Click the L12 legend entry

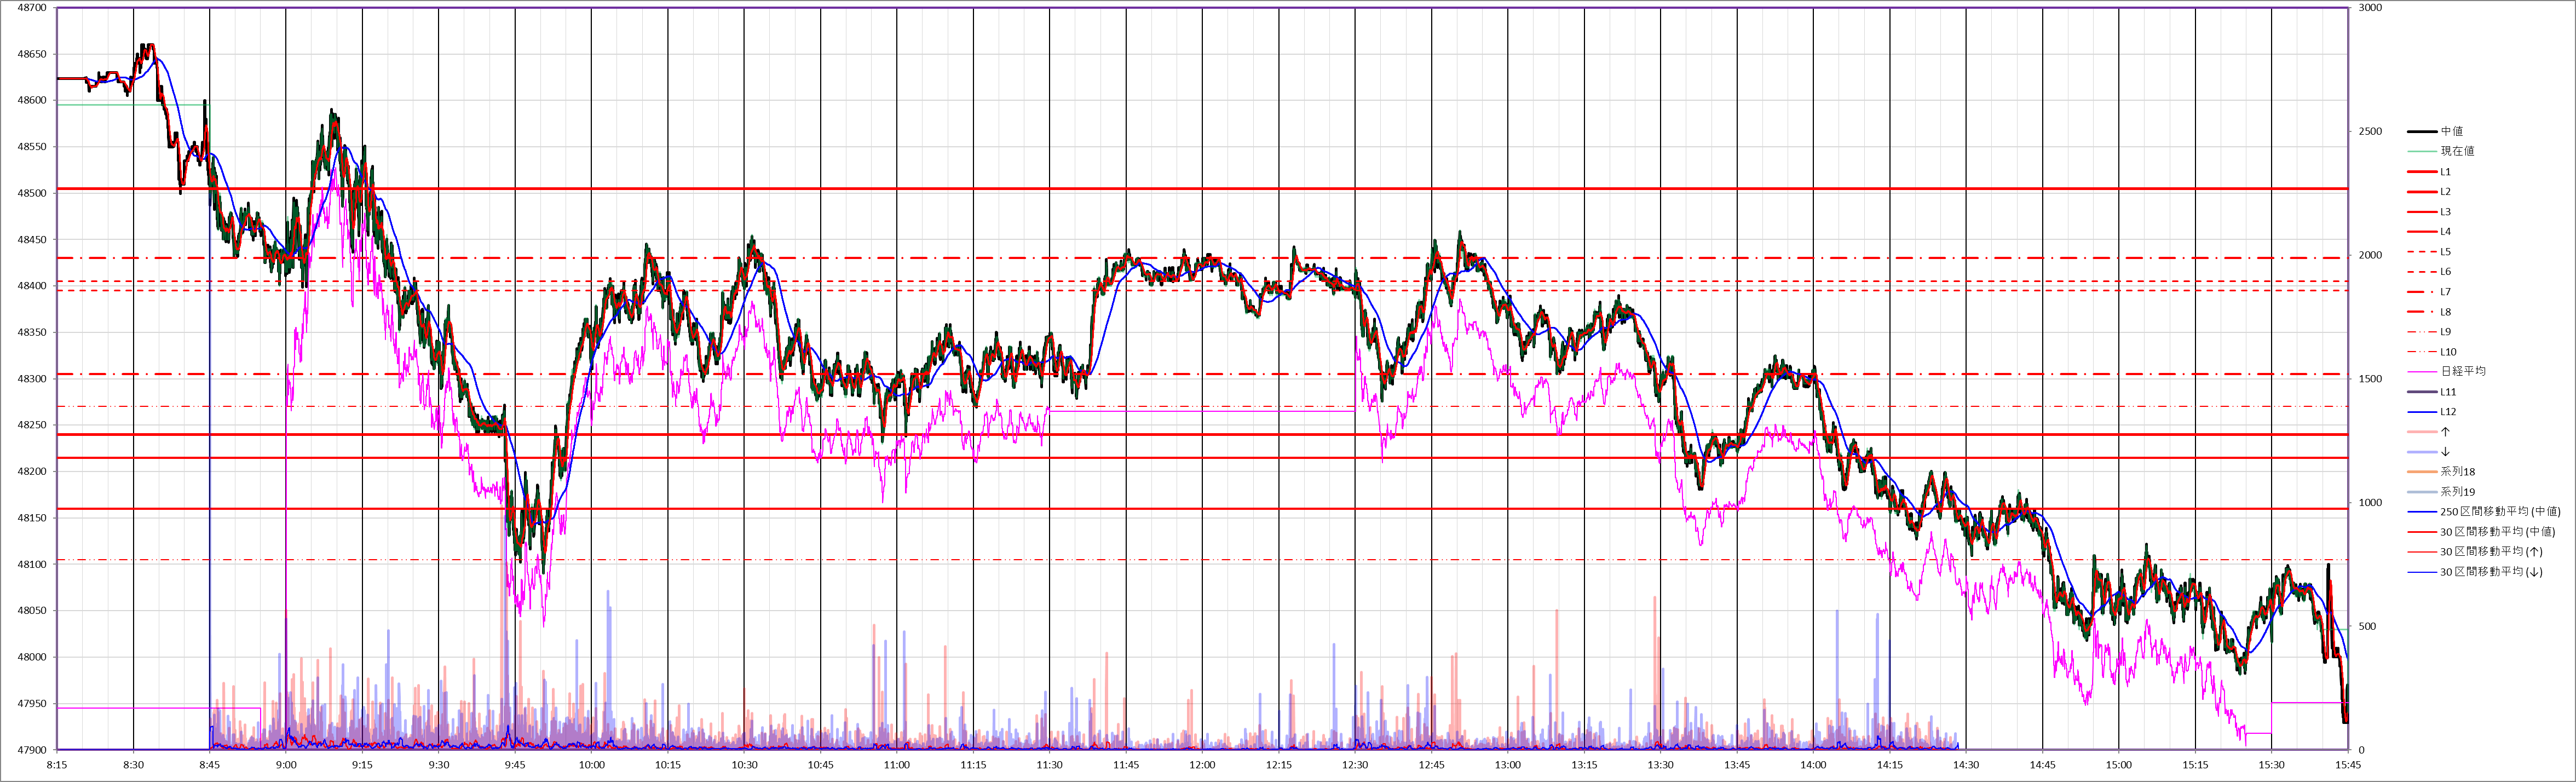[x=2447, y=412]
